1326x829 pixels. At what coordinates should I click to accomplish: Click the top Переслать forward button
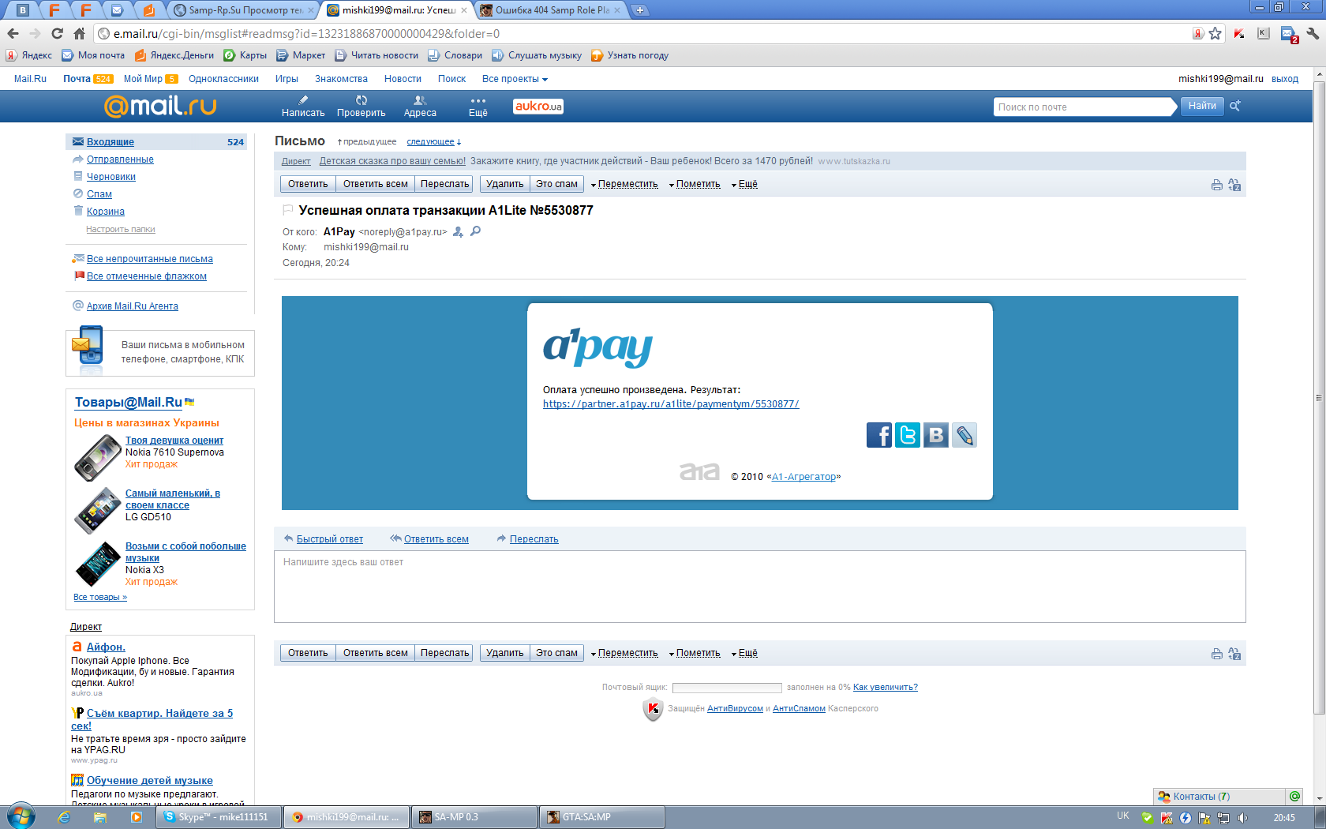pyautogui.click(x=444, y=184)
